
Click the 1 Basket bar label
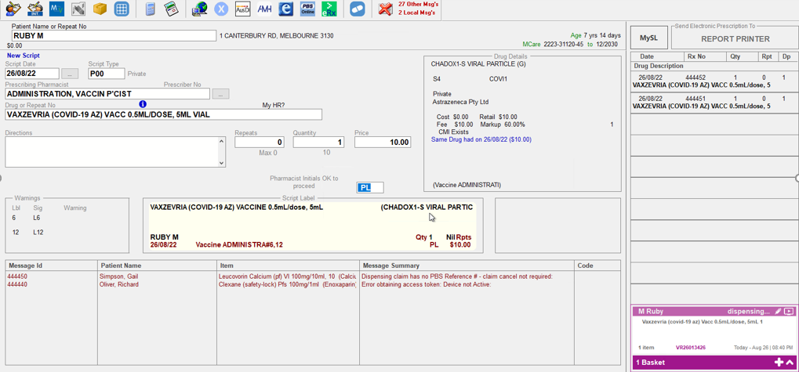651,363
